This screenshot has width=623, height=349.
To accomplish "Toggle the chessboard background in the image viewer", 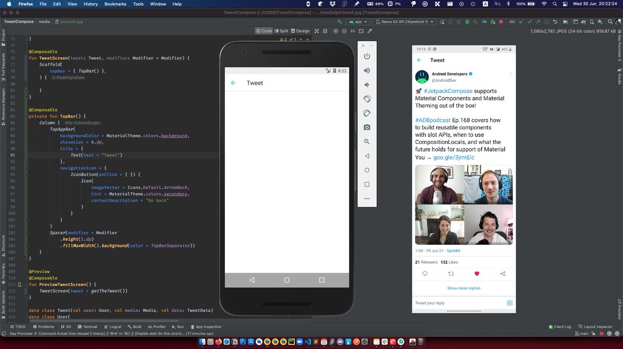I will [x=317, y=31].
